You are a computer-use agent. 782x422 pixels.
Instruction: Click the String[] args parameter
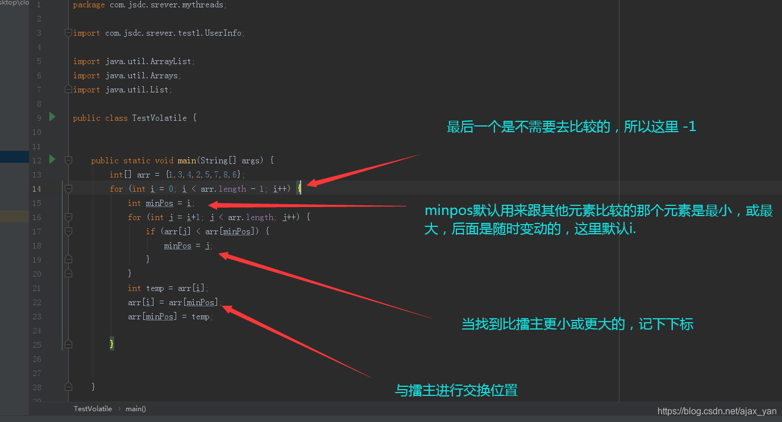click(x=230, y=161)
